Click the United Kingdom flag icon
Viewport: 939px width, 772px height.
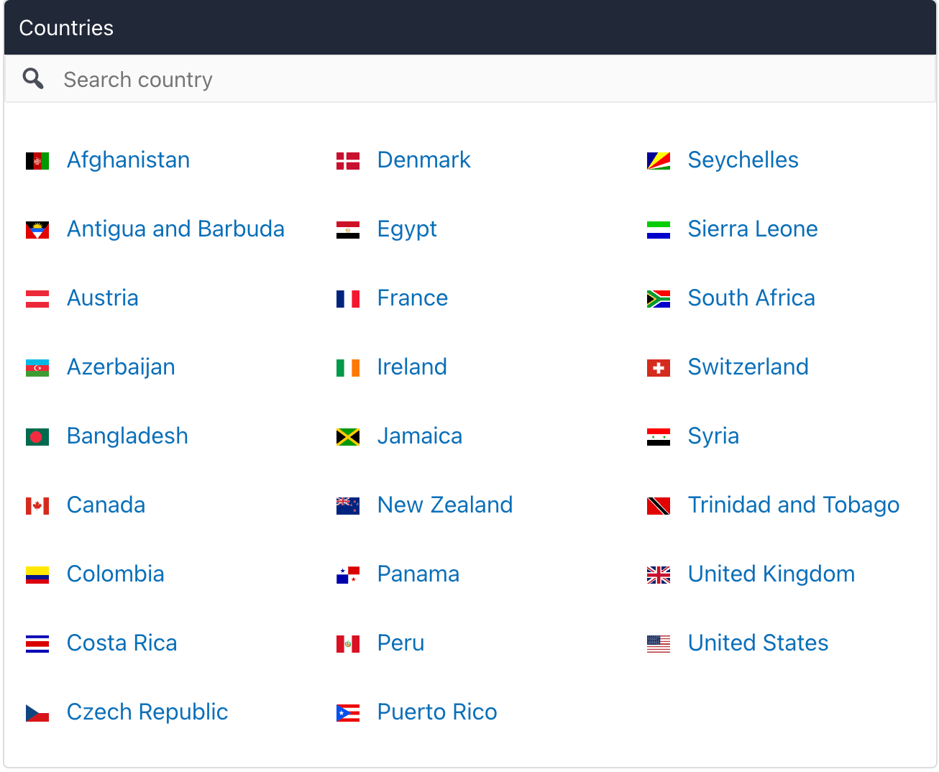pos(659,574)
